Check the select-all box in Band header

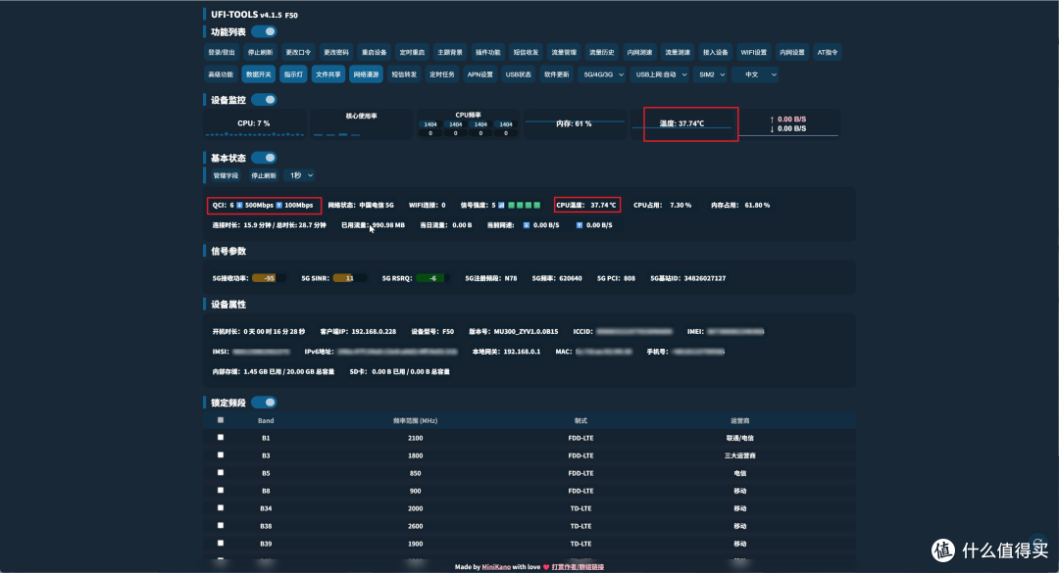pyautogui.click(x=221, y=420)
